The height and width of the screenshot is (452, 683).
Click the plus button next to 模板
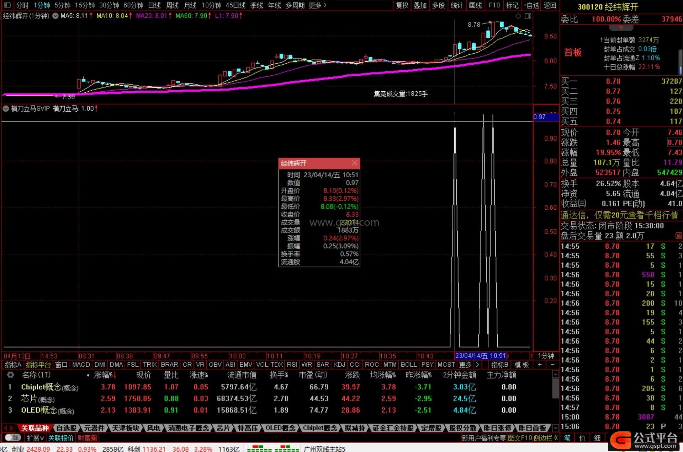(540, 365)
